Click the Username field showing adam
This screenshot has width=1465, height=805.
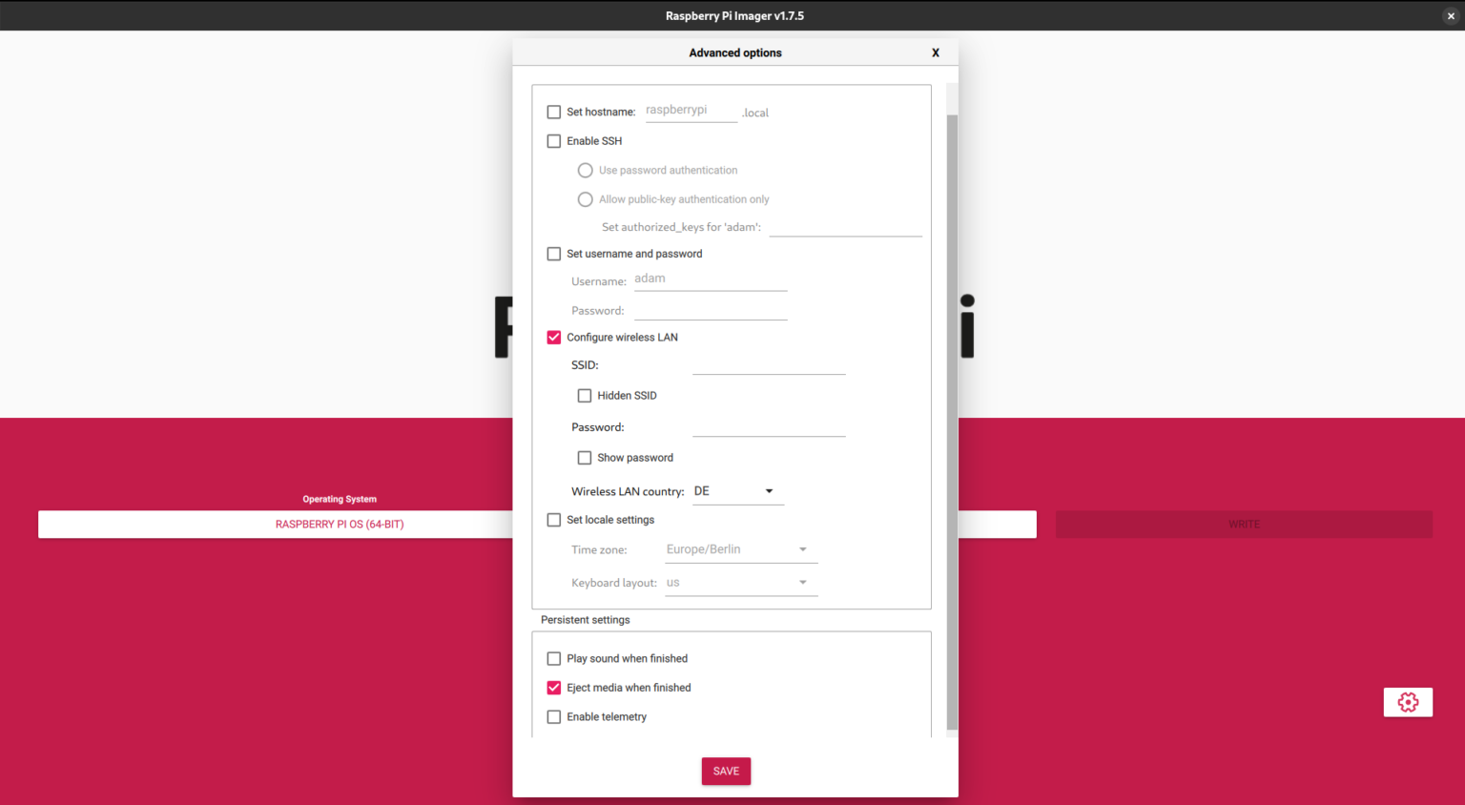(x=711, y=279)
